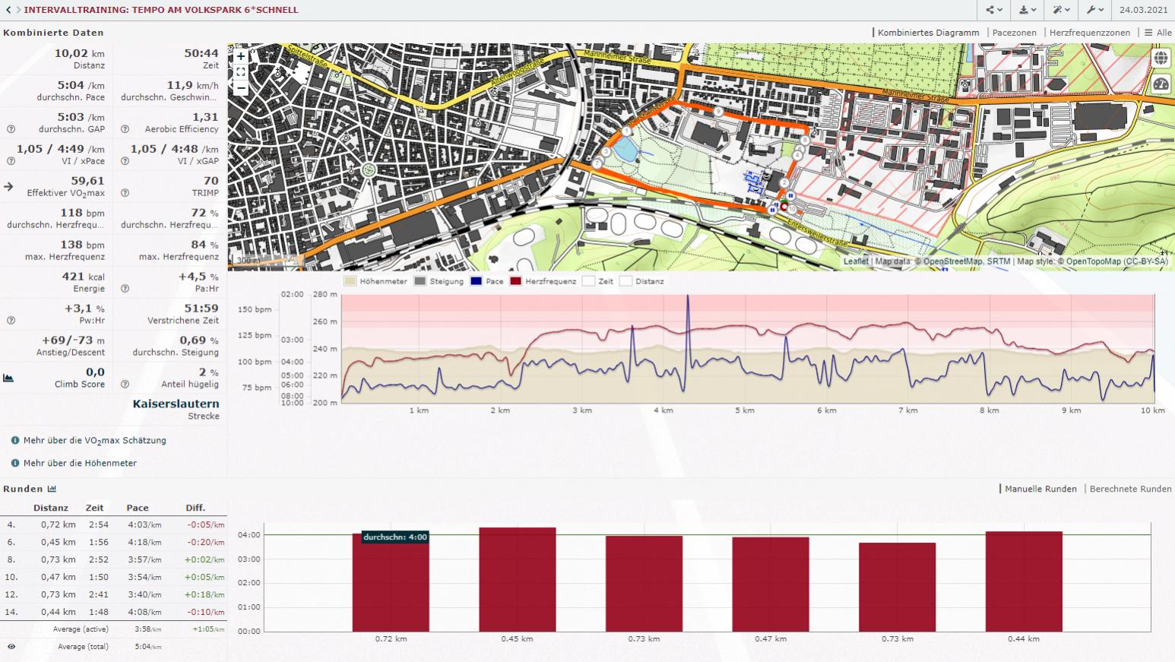Click the help icon next to TRIMP
Image resolution: width=1175 pixels, height=662 pixels.
coord(125,193)
